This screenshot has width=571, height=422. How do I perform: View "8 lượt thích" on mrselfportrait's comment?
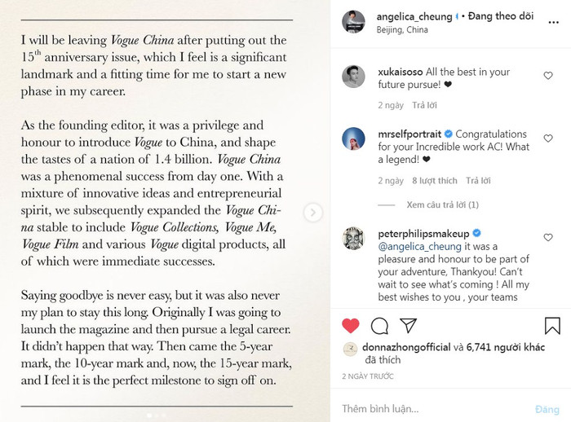pos(435,180)
